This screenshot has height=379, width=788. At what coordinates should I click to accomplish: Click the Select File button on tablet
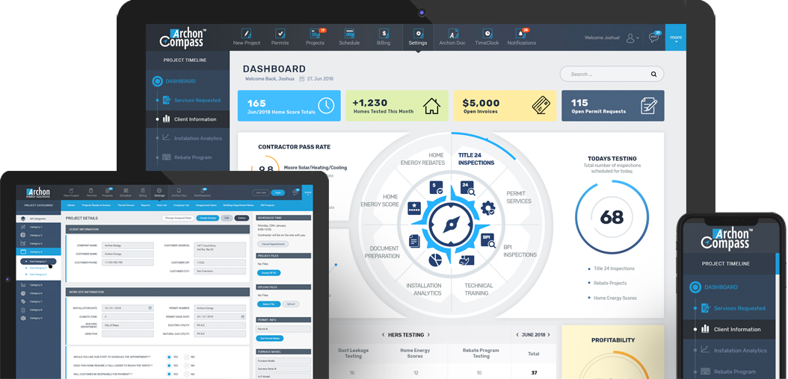click(x=269, y=304)
